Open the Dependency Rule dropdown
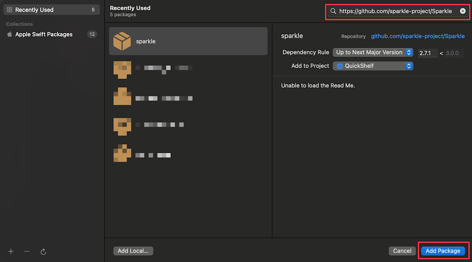472x262 pixels. point(373,52)
